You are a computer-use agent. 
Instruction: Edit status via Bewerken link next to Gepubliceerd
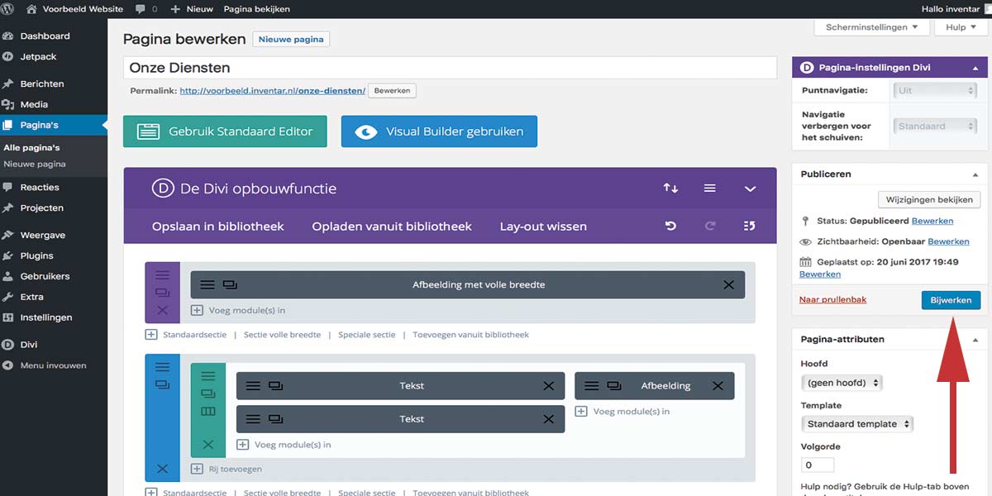coord(932,221)
